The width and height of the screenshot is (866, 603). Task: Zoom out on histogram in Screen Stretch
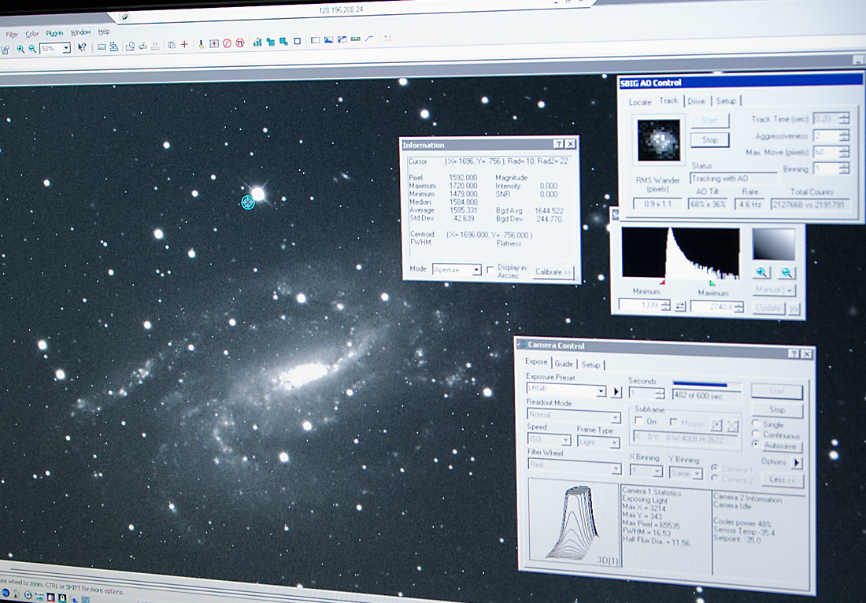click(786, 273)
